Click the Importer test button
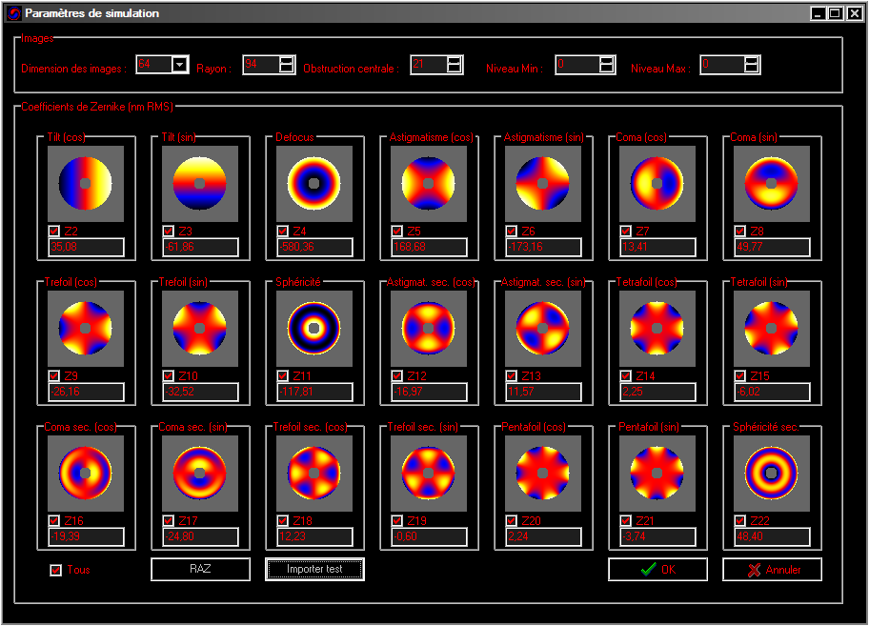This screenshot has width=869, height=626. click(x=314, y=569)
